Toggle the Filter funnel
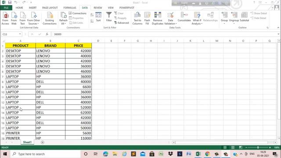 click(x=109, y=17)
